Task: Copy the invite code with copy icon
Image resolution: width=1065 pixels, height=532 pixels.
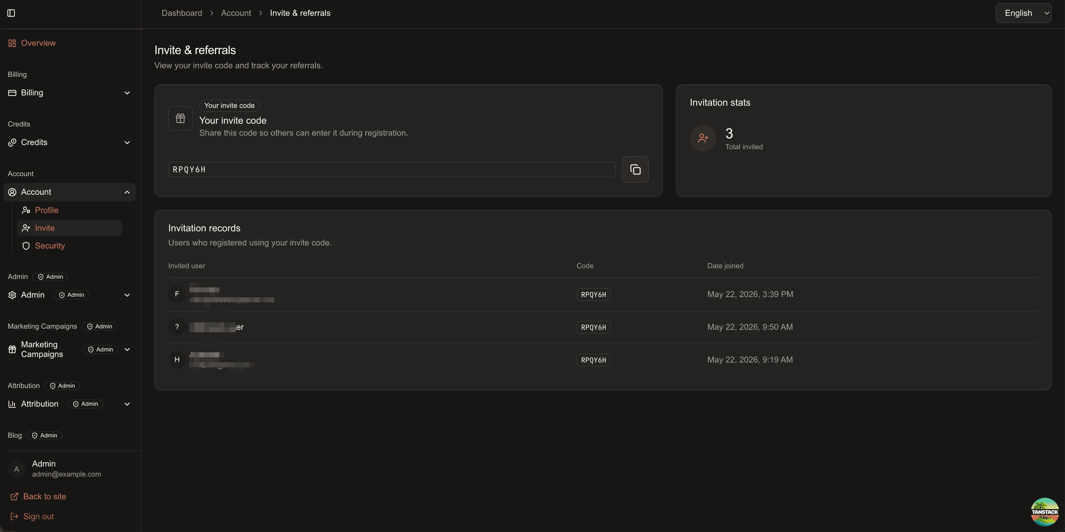Action: pyautogui.click(x=635, y=169)
